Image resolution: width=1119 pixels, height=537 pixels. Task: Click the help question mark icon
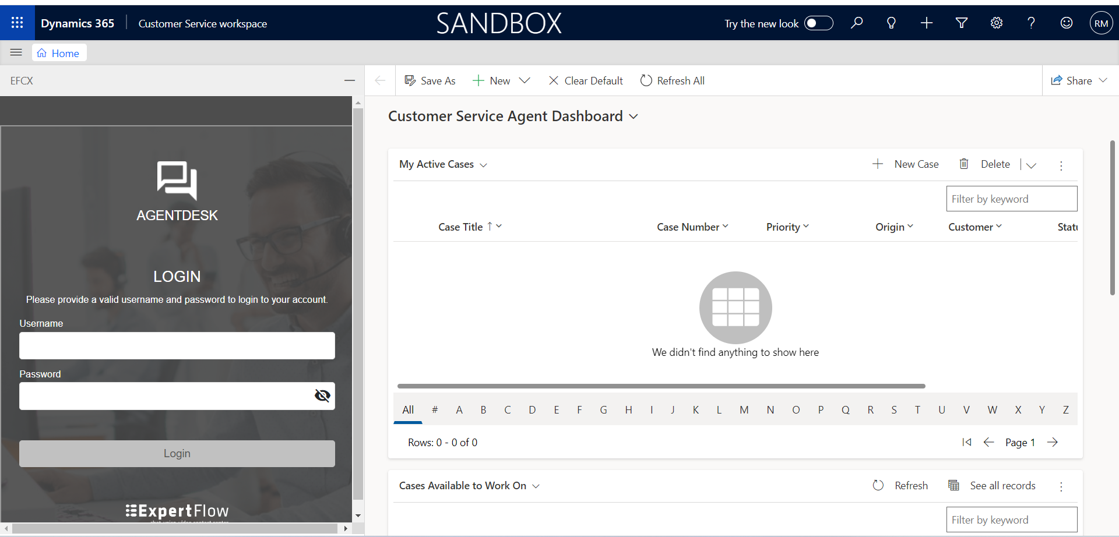[x=1031, y=23]
